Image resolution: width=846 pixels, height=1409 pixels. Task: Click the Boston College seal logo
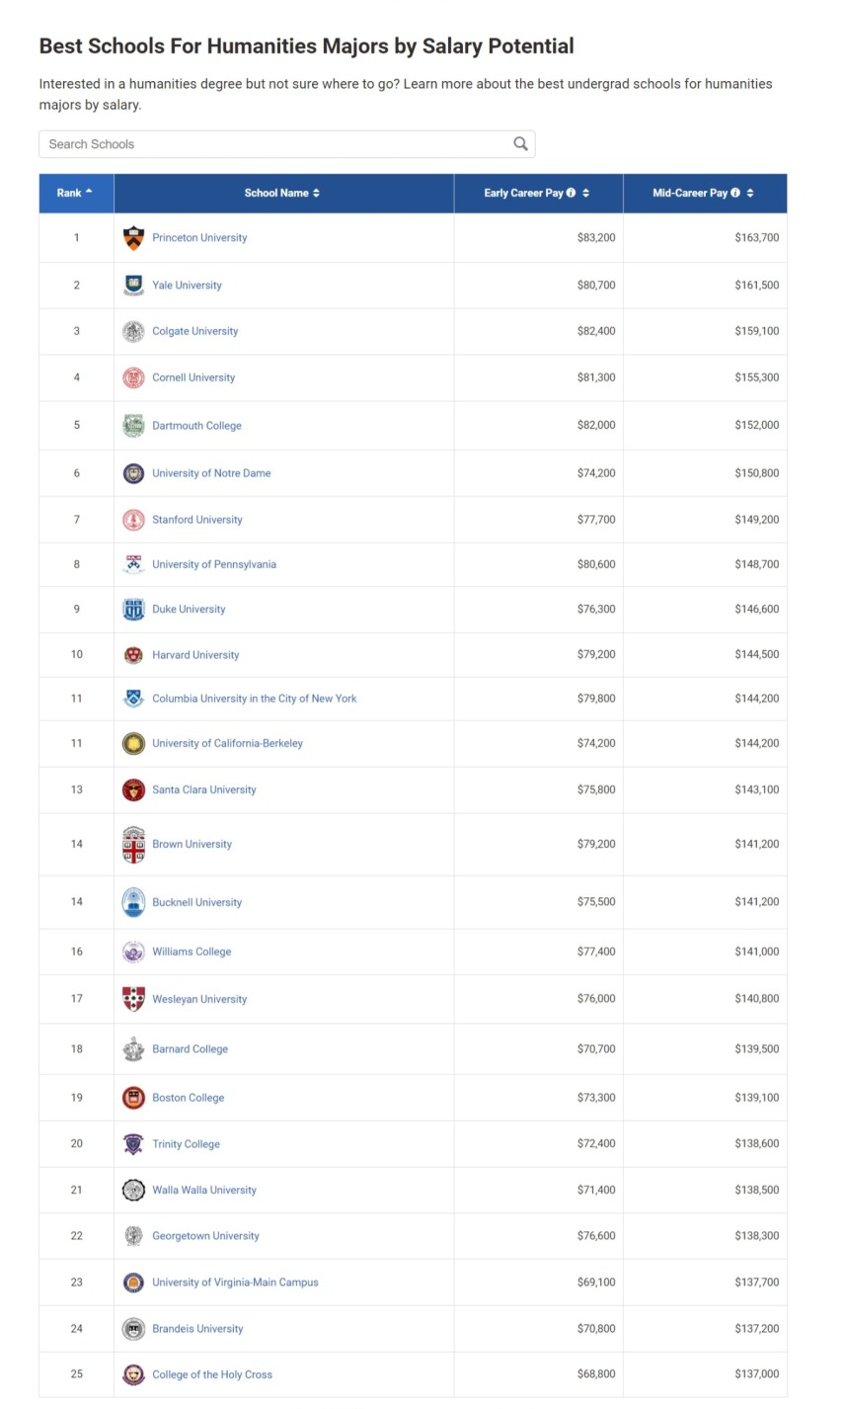133,1098
